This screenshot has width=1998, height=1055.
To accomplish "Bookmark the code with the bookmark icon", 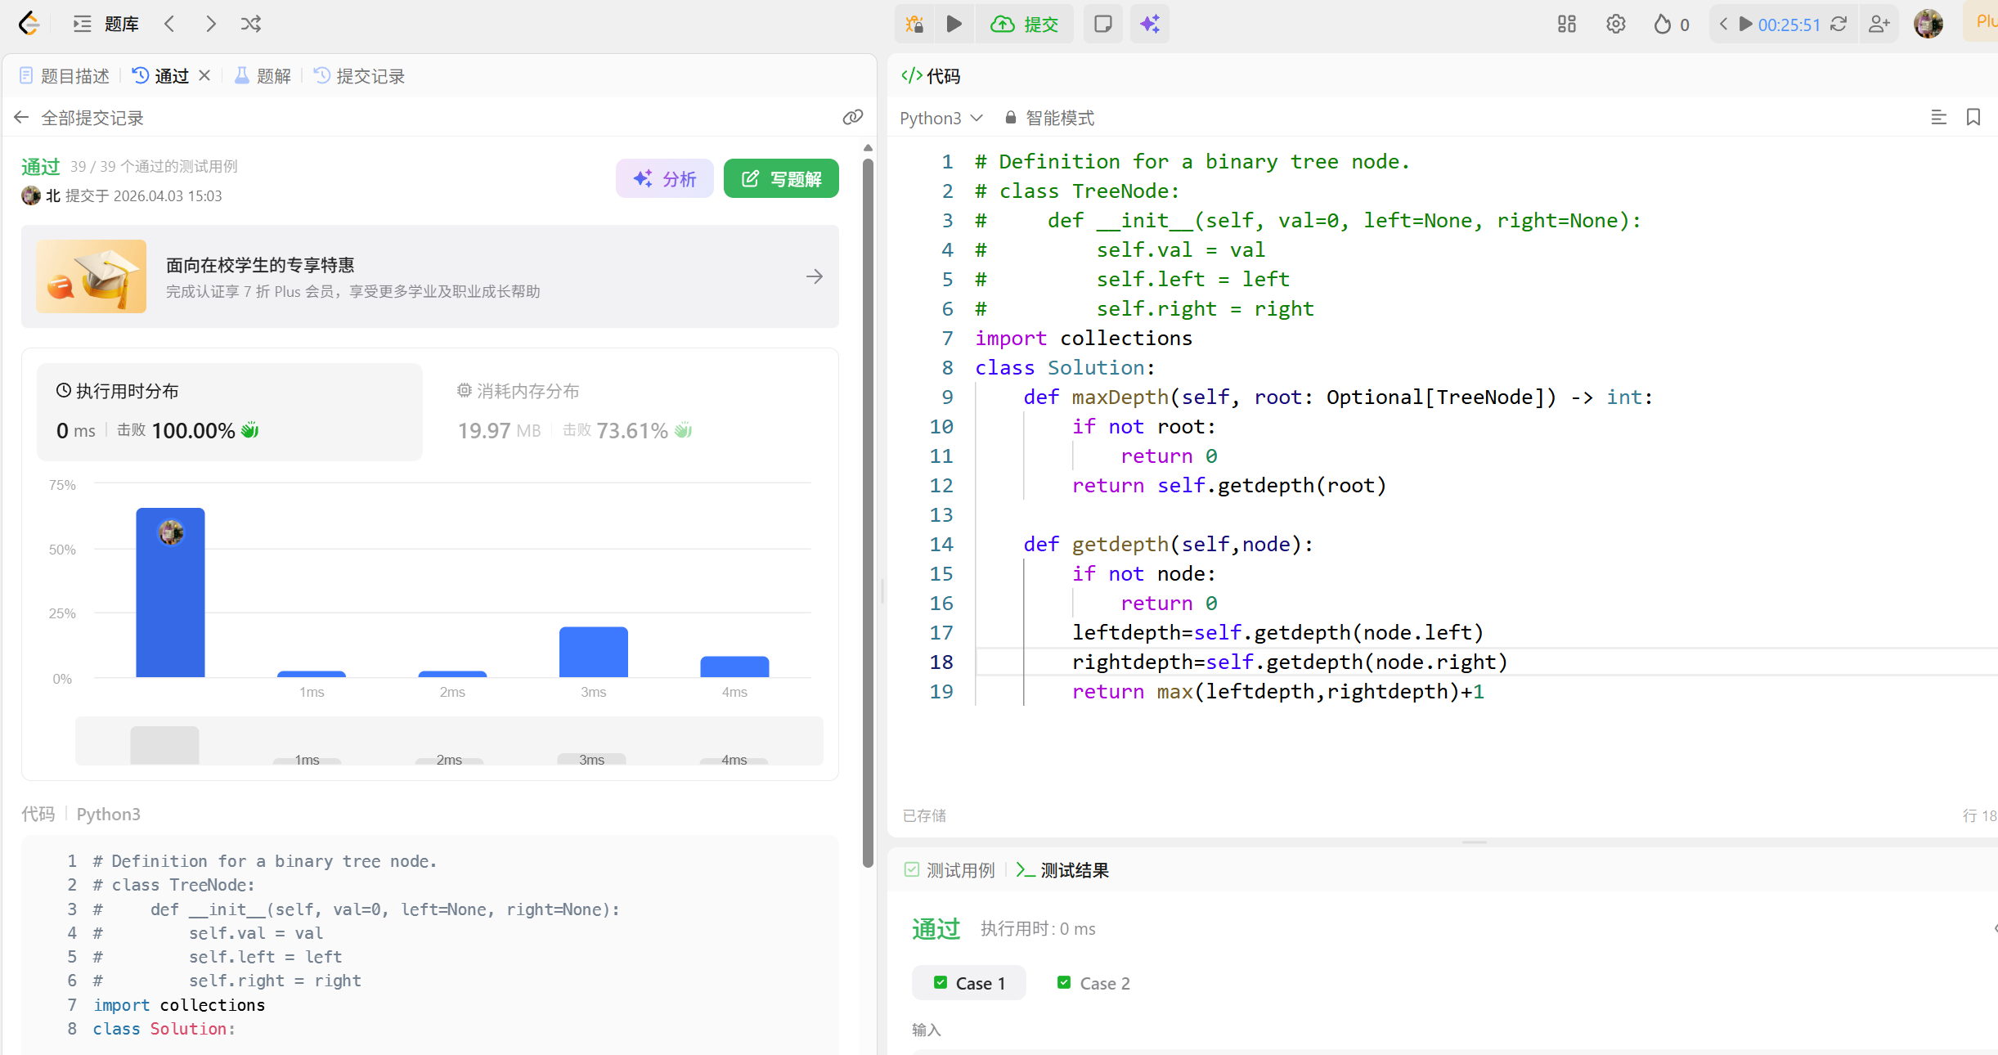I will click(x=1973, y=118).
